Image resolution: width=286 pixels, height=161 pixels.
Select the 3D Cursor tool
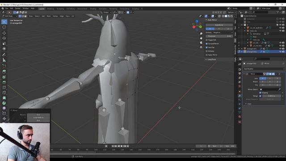tap(4, 27)
